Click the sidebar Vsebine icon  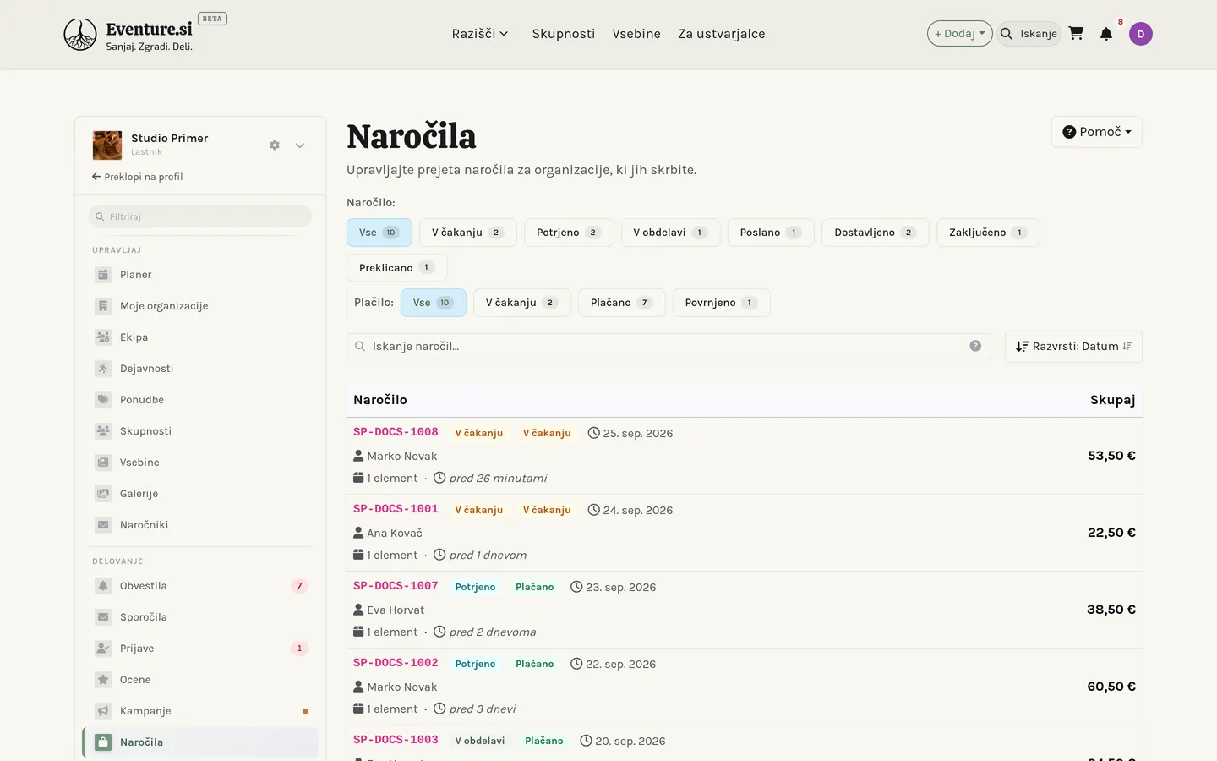[103, 463]
